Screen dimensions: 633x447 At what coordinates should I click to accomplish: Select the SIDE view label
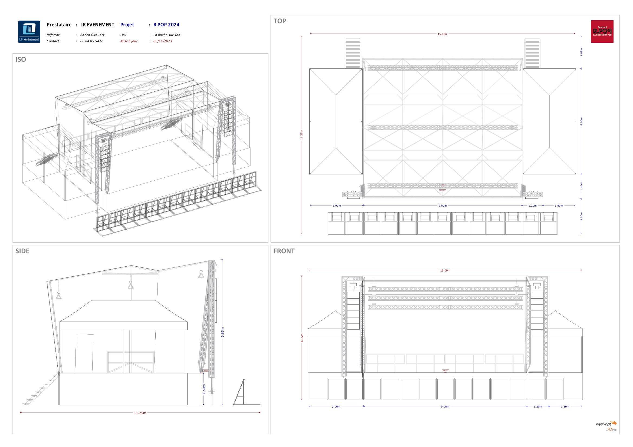[22, 251]
